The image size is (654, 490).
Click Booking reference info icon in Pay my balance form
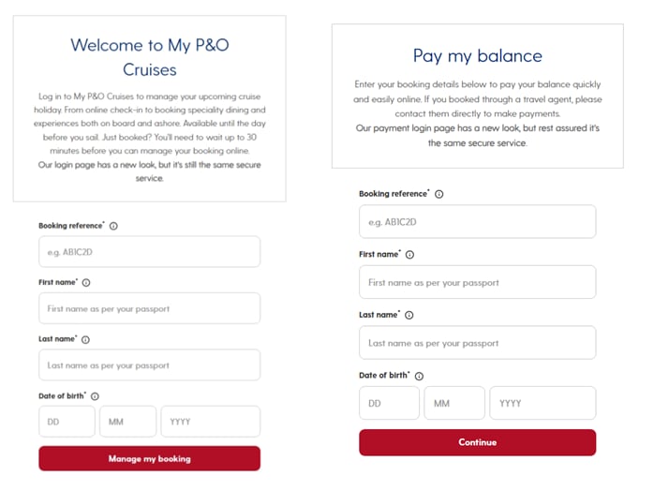click(x=438, y=194)
